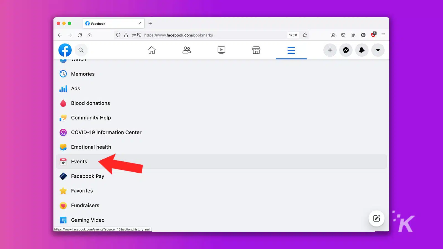Viewport: 443px width, 249px height.
Task: Expand the Account dropdown arrow
Action: [378, 50]
